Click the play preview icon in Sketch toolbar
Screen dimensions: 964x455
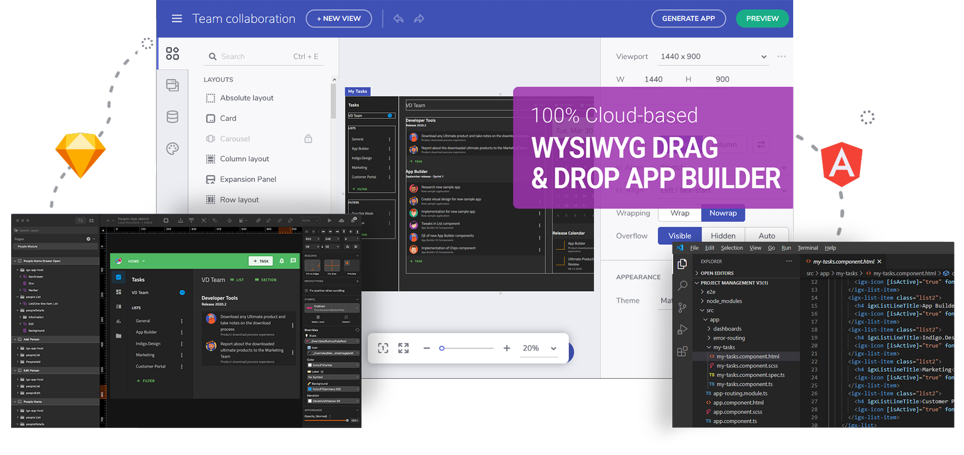pyautogui.click(x=330, y=221)
